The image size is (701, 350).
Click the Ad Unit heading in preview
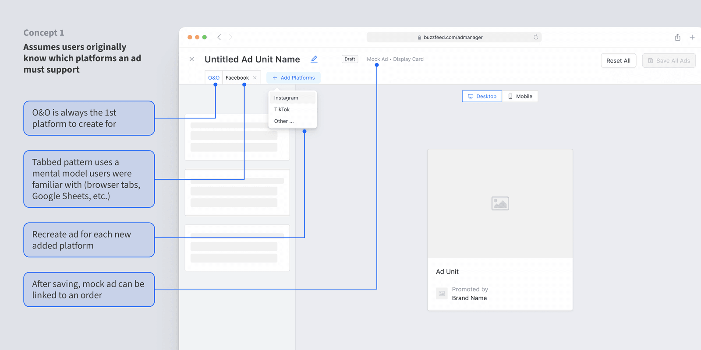[447, 272]
